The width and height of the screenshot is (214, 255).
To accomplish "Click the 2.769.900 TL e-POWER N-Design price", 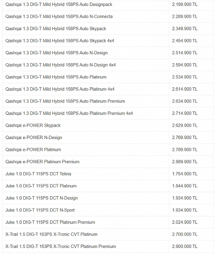I will coord(185,138).
